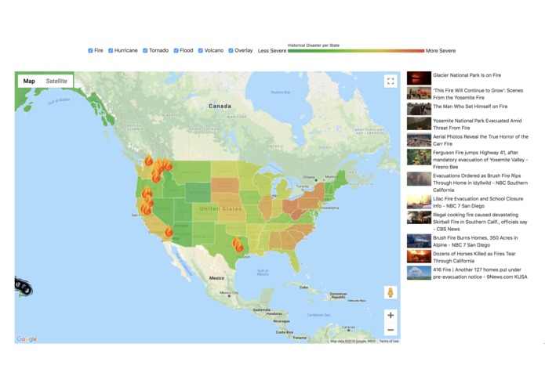545x387 pixels.
Task: Click the 'Less Severe' legend label
Action: pos(272,51)
